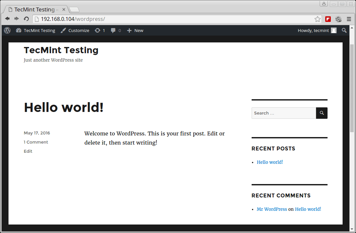
Task: Open the WordPress logo menu
Action: tap(7, 30)
